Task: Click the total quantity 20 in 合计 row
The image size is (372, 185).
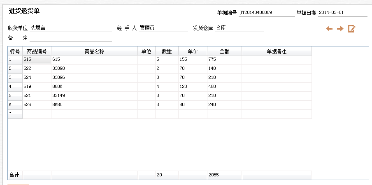Action: coord(167,175)
